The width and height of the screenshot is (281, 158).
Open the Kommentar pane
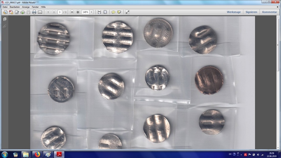tap(270, 12)
